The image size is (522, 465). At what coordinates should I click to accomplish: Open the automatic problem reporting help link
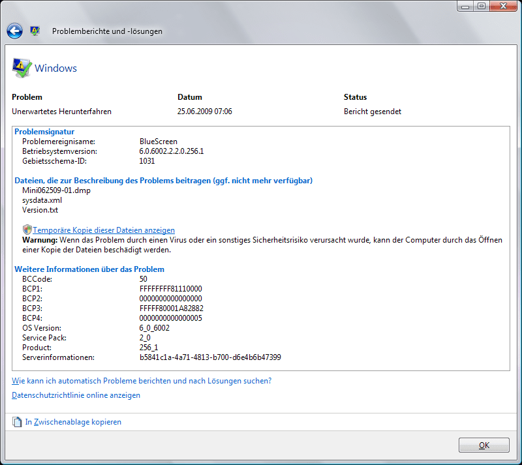(142, 381)
